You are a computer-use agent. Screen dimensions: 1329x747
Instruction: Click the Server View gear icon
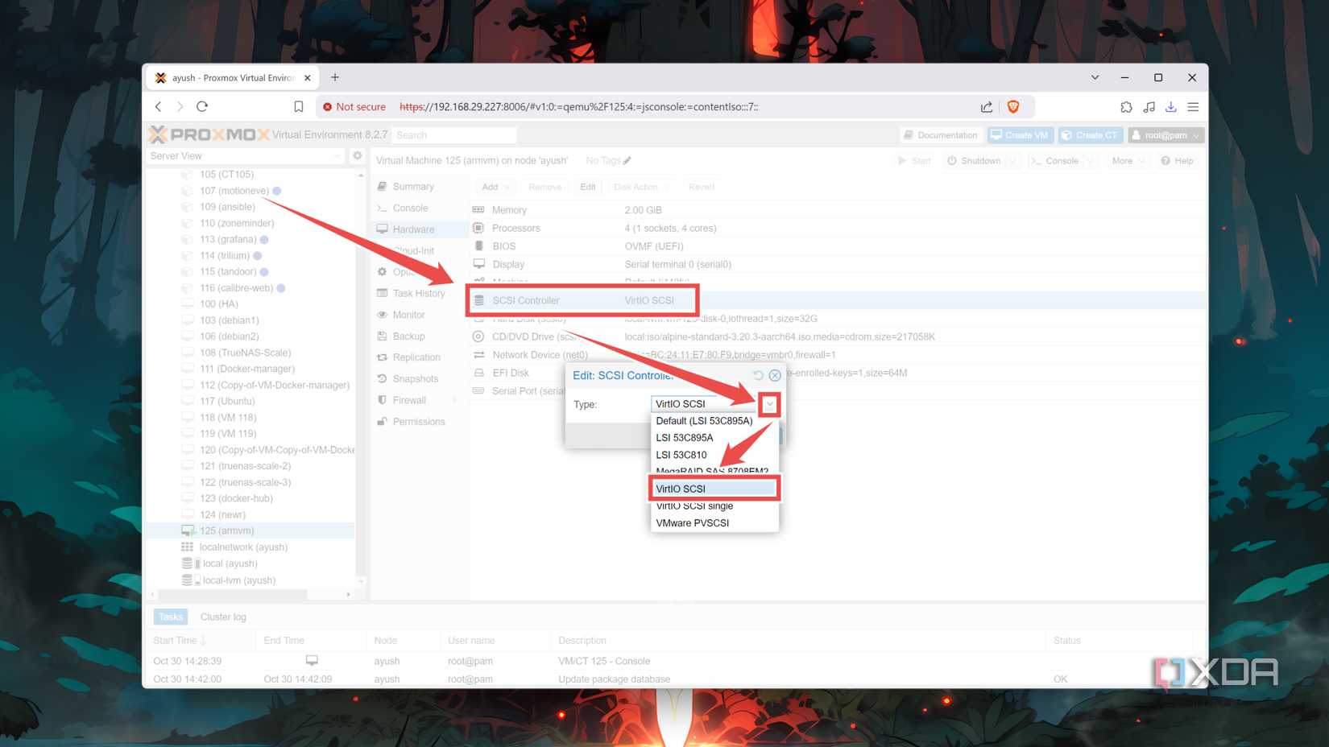[x=358, y=155]
